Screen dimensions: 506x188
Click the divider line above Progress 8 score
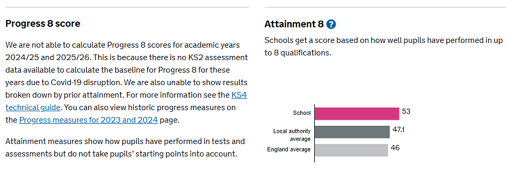click(127, 7)
